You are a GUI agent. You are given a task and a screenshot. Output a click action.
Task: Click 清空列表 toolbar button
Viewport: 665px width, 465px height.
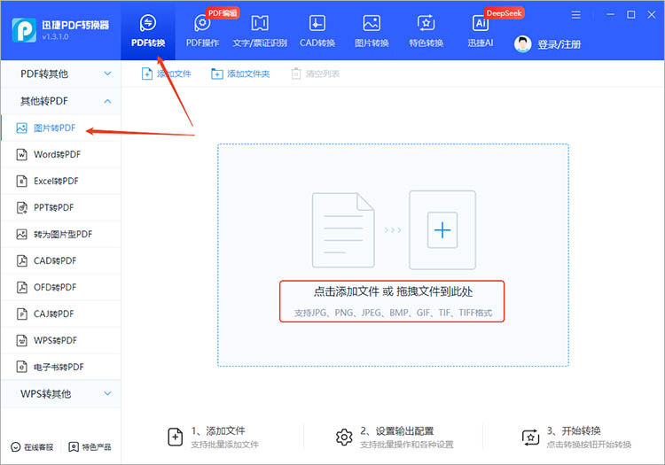(x=316, y=74)
